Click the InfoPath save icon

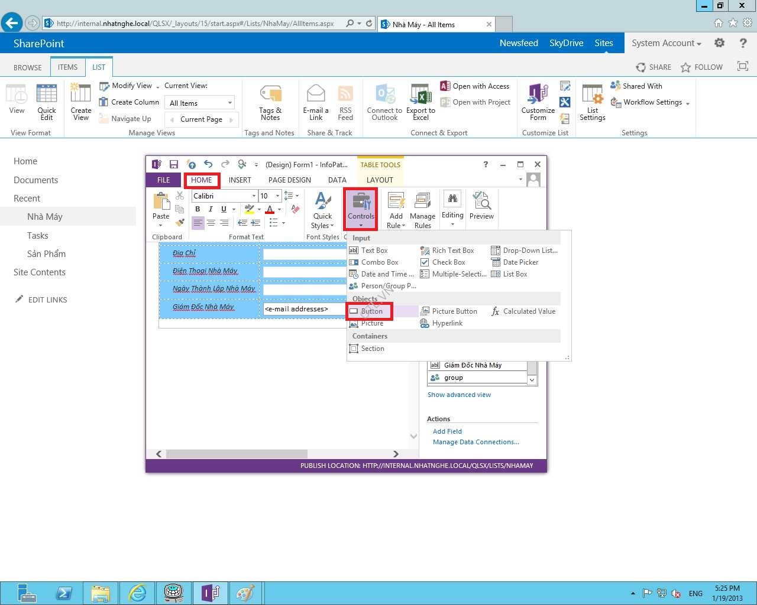[174, 164]
